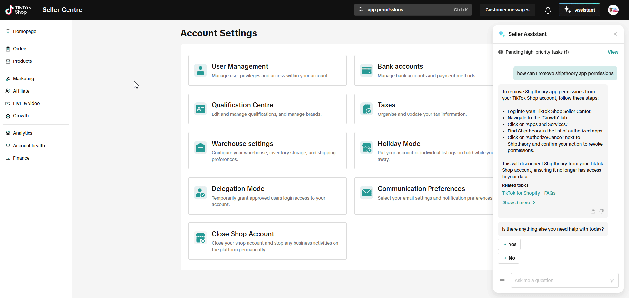The width and height of the screenshot is (629, 298).
Task: Click the Qualification Centre ID icon
Action: (x=200, y=109)
